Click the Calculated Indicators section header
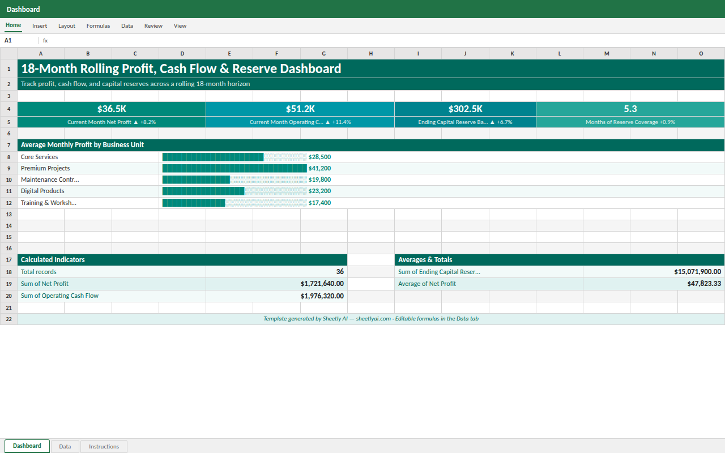 [182, 260]
